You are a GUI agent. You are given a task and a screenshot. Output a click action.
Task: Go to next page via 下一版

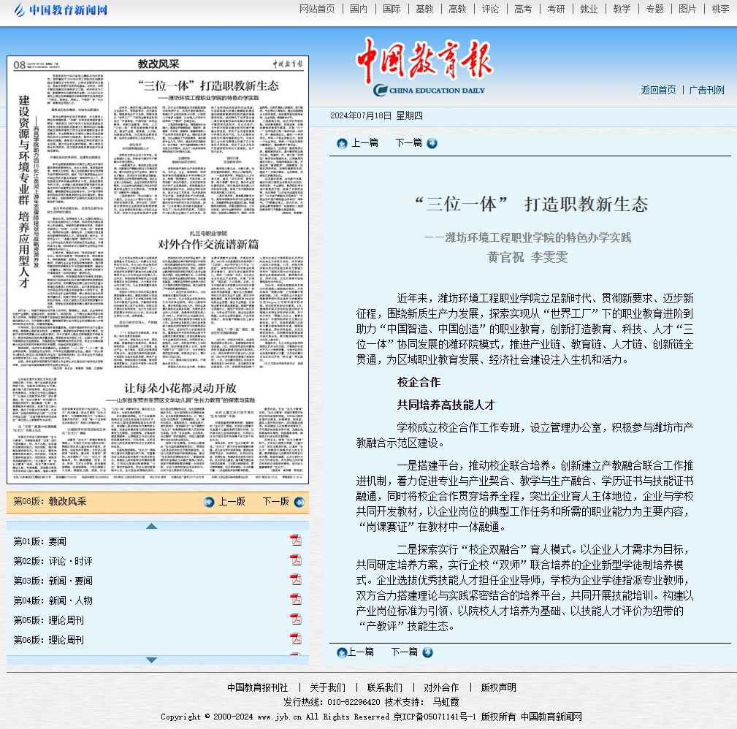[275, 502]
